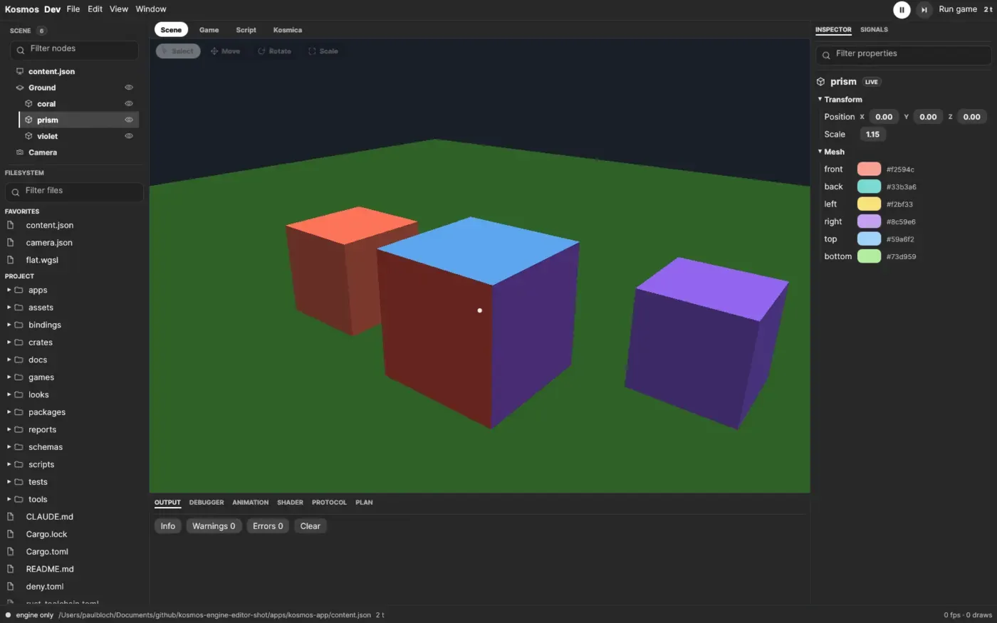Toggle visibility of the violet node
Viewport: 997px width, 623px height.
pos(129,136)
